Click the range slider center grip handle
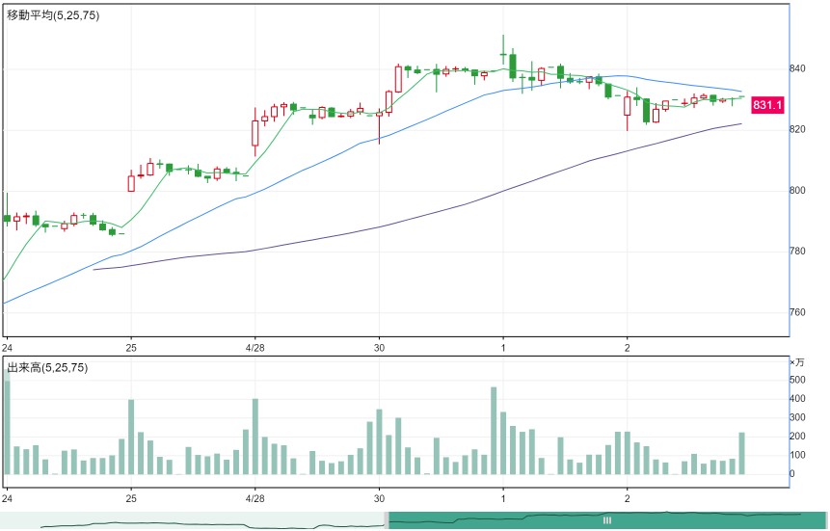 point(607,520)
